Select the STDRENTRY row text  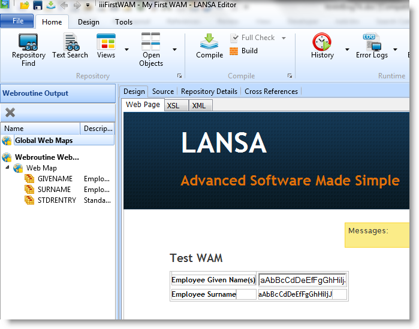pyautogui.click(x=57, y=200)
